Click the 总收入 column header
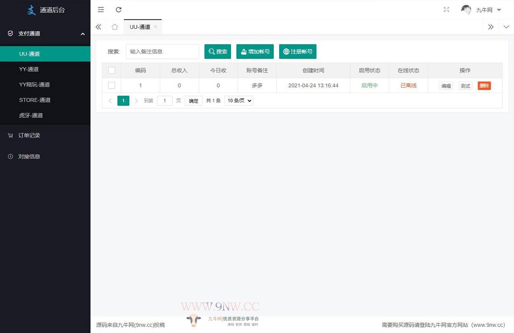The image size is (514, 333). [179, 70]
